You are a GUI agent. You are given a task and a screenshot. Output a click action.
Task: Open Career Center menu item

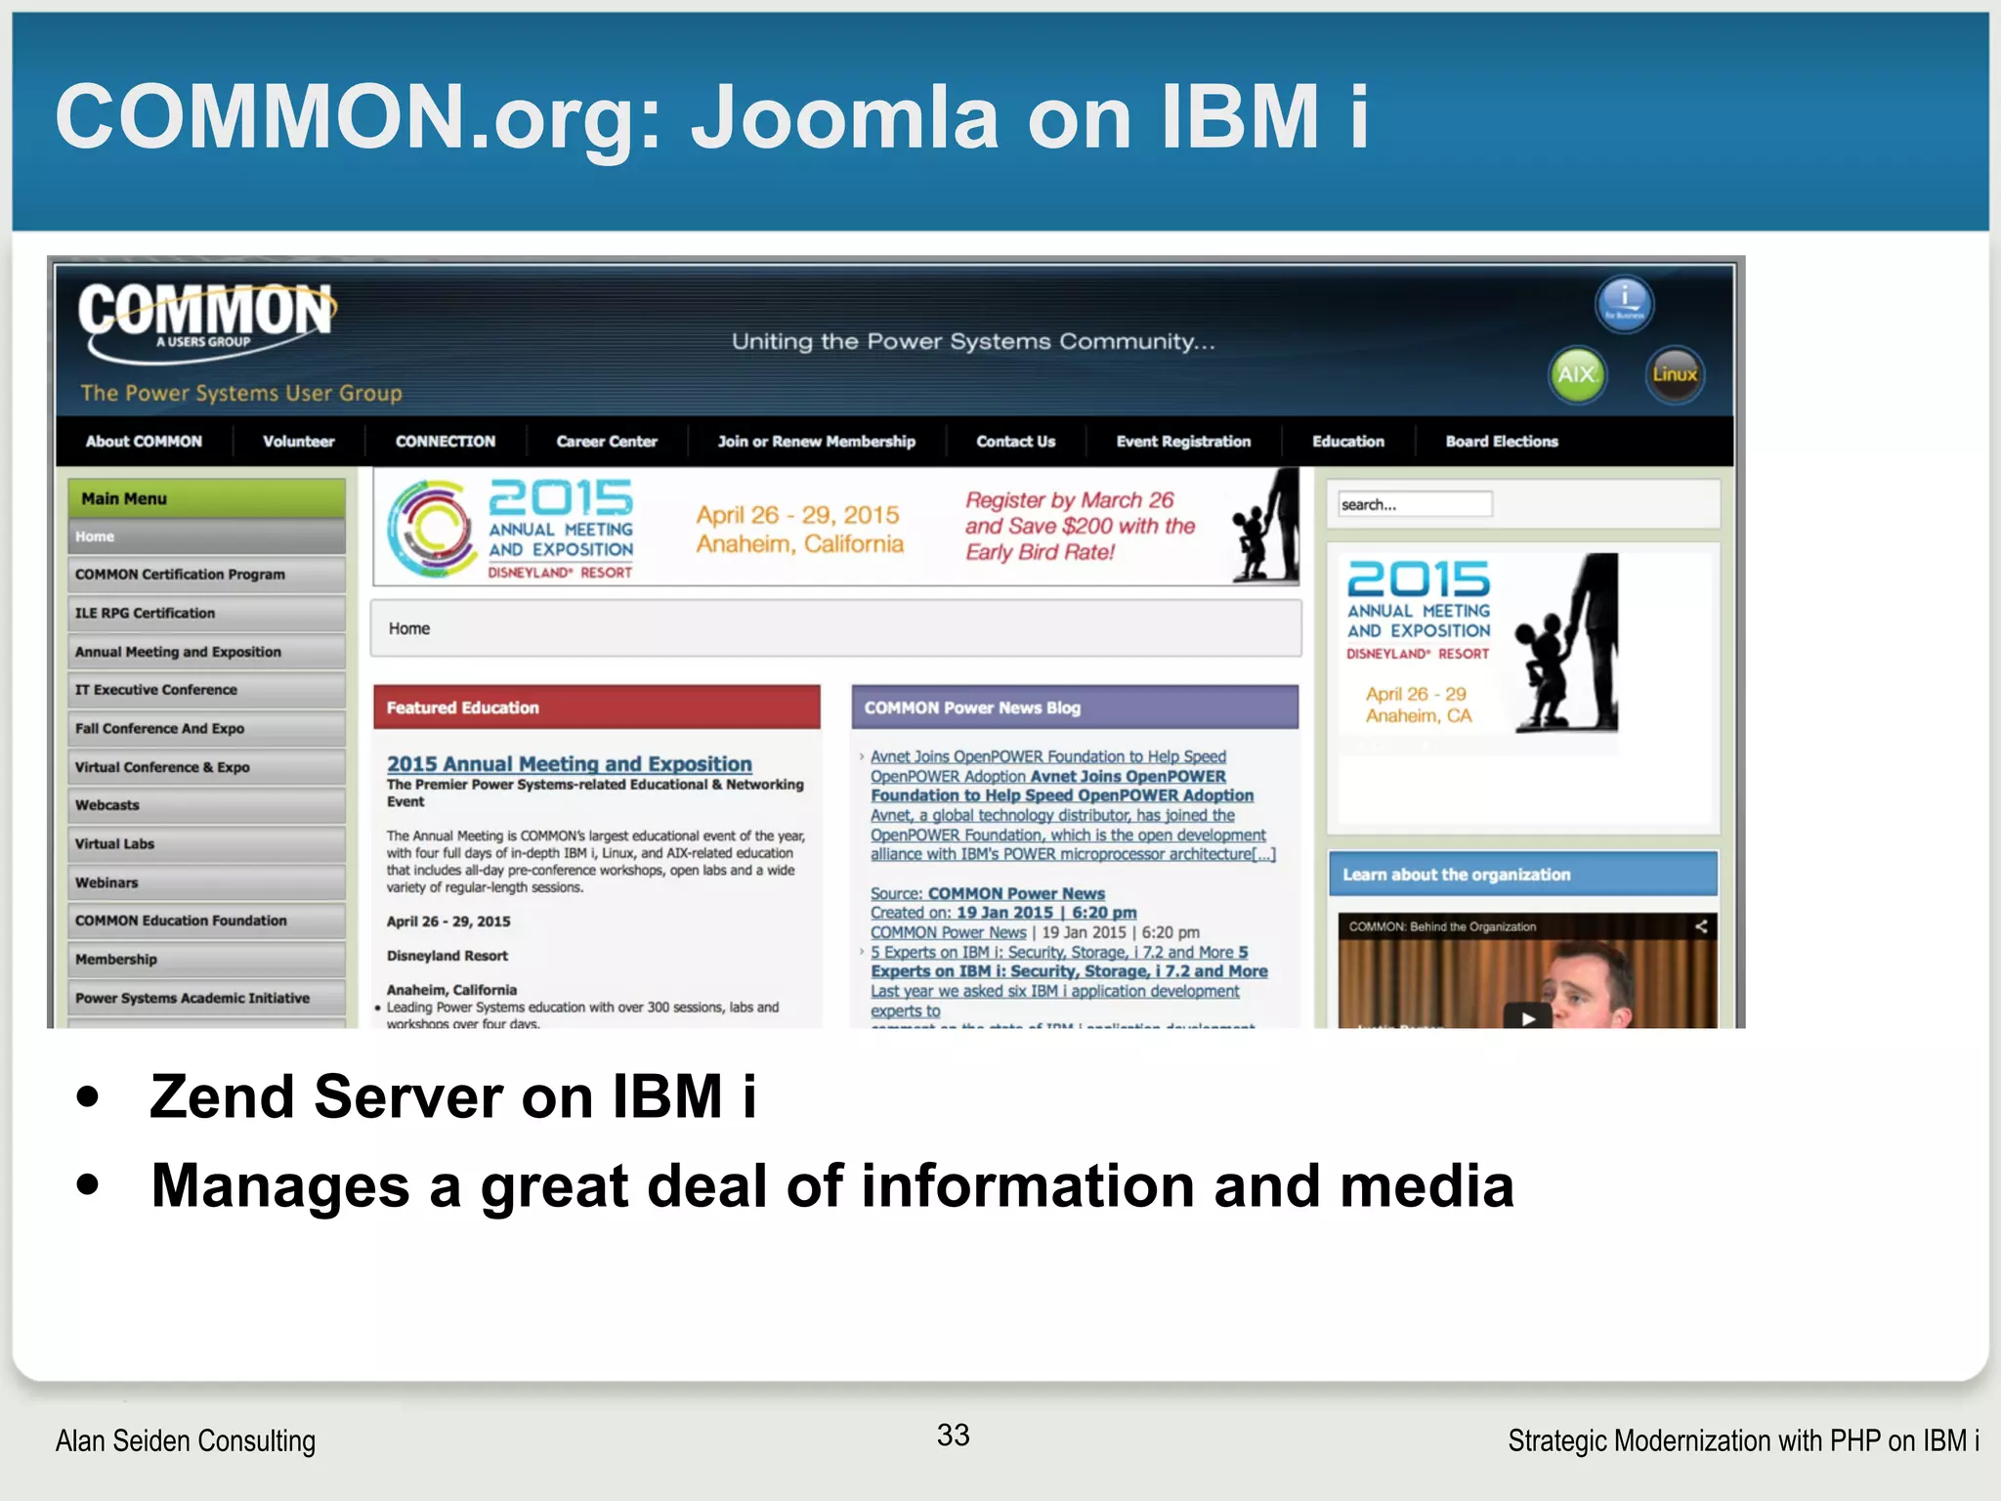tap(607, 442)
